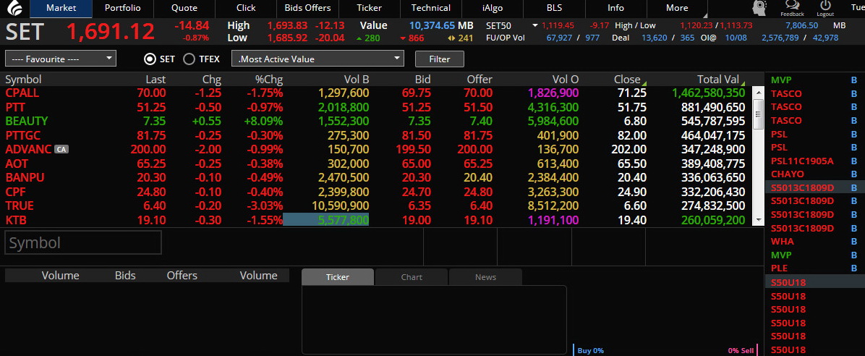
Task: Open the head-shaped advisor icon
Action: point(760,8)
